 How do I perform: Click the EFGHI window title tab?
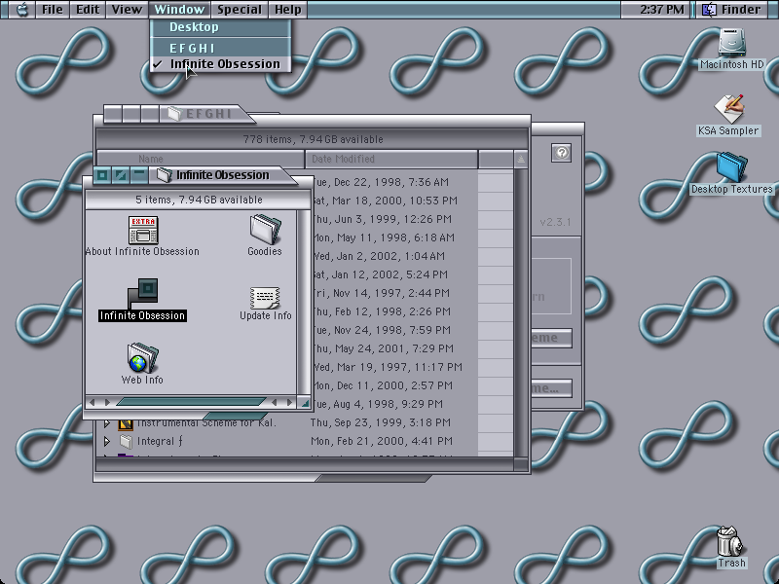(208, 114)
